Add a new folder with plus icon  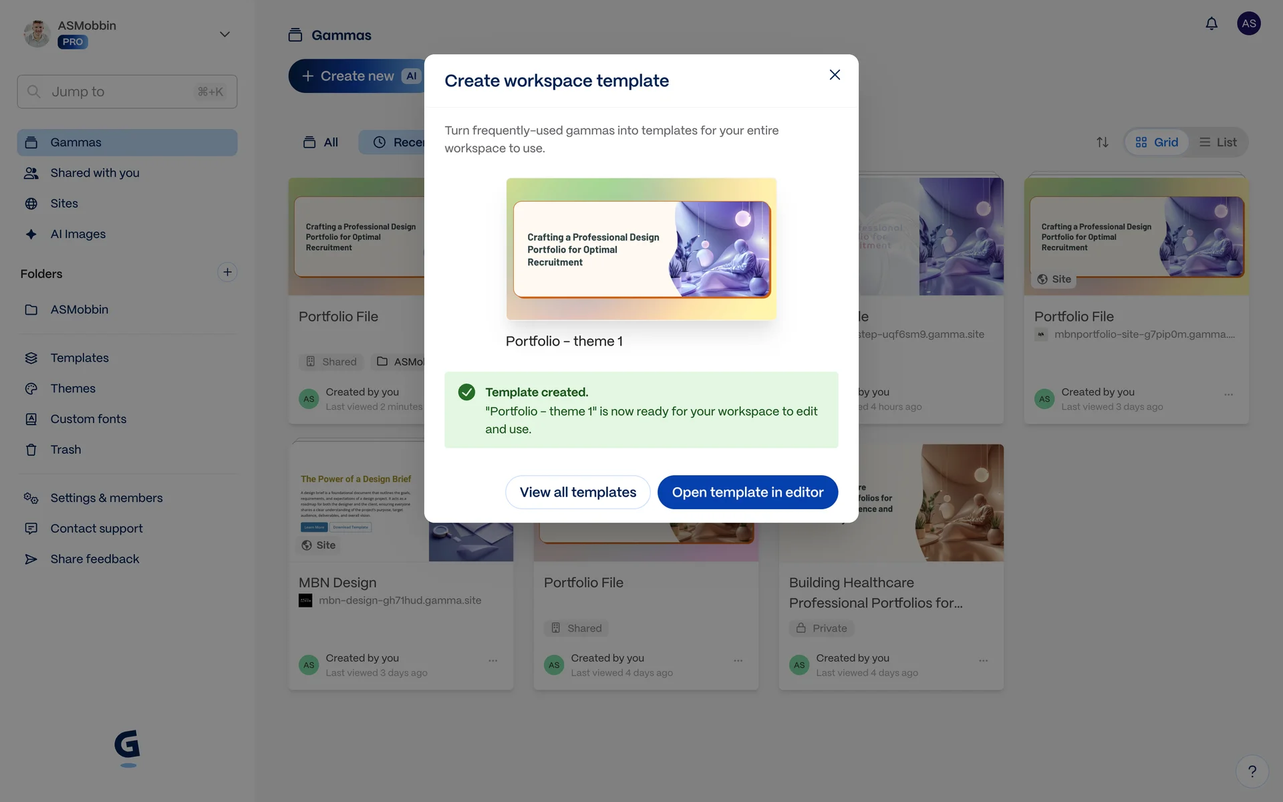(x=227, y=272)
